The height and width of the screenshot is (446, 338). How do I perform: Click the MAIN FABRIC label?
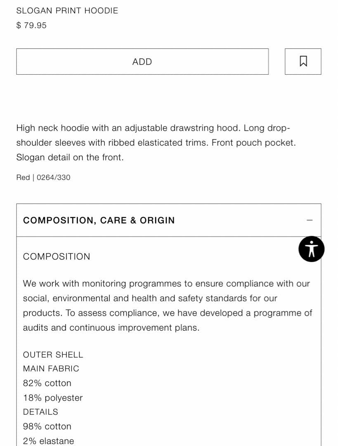[51, 369]
